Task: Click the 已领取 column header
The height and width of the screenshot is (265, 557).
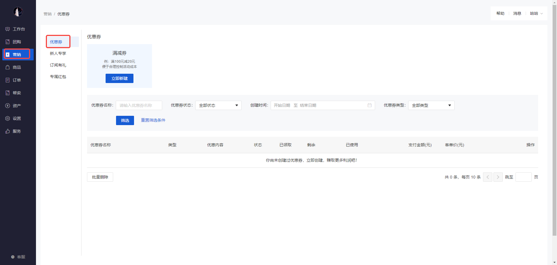Action: (285, 145)
